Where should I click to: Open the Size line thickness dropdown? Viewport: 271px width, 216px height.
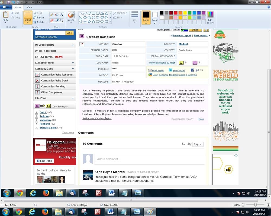(135, 17)
